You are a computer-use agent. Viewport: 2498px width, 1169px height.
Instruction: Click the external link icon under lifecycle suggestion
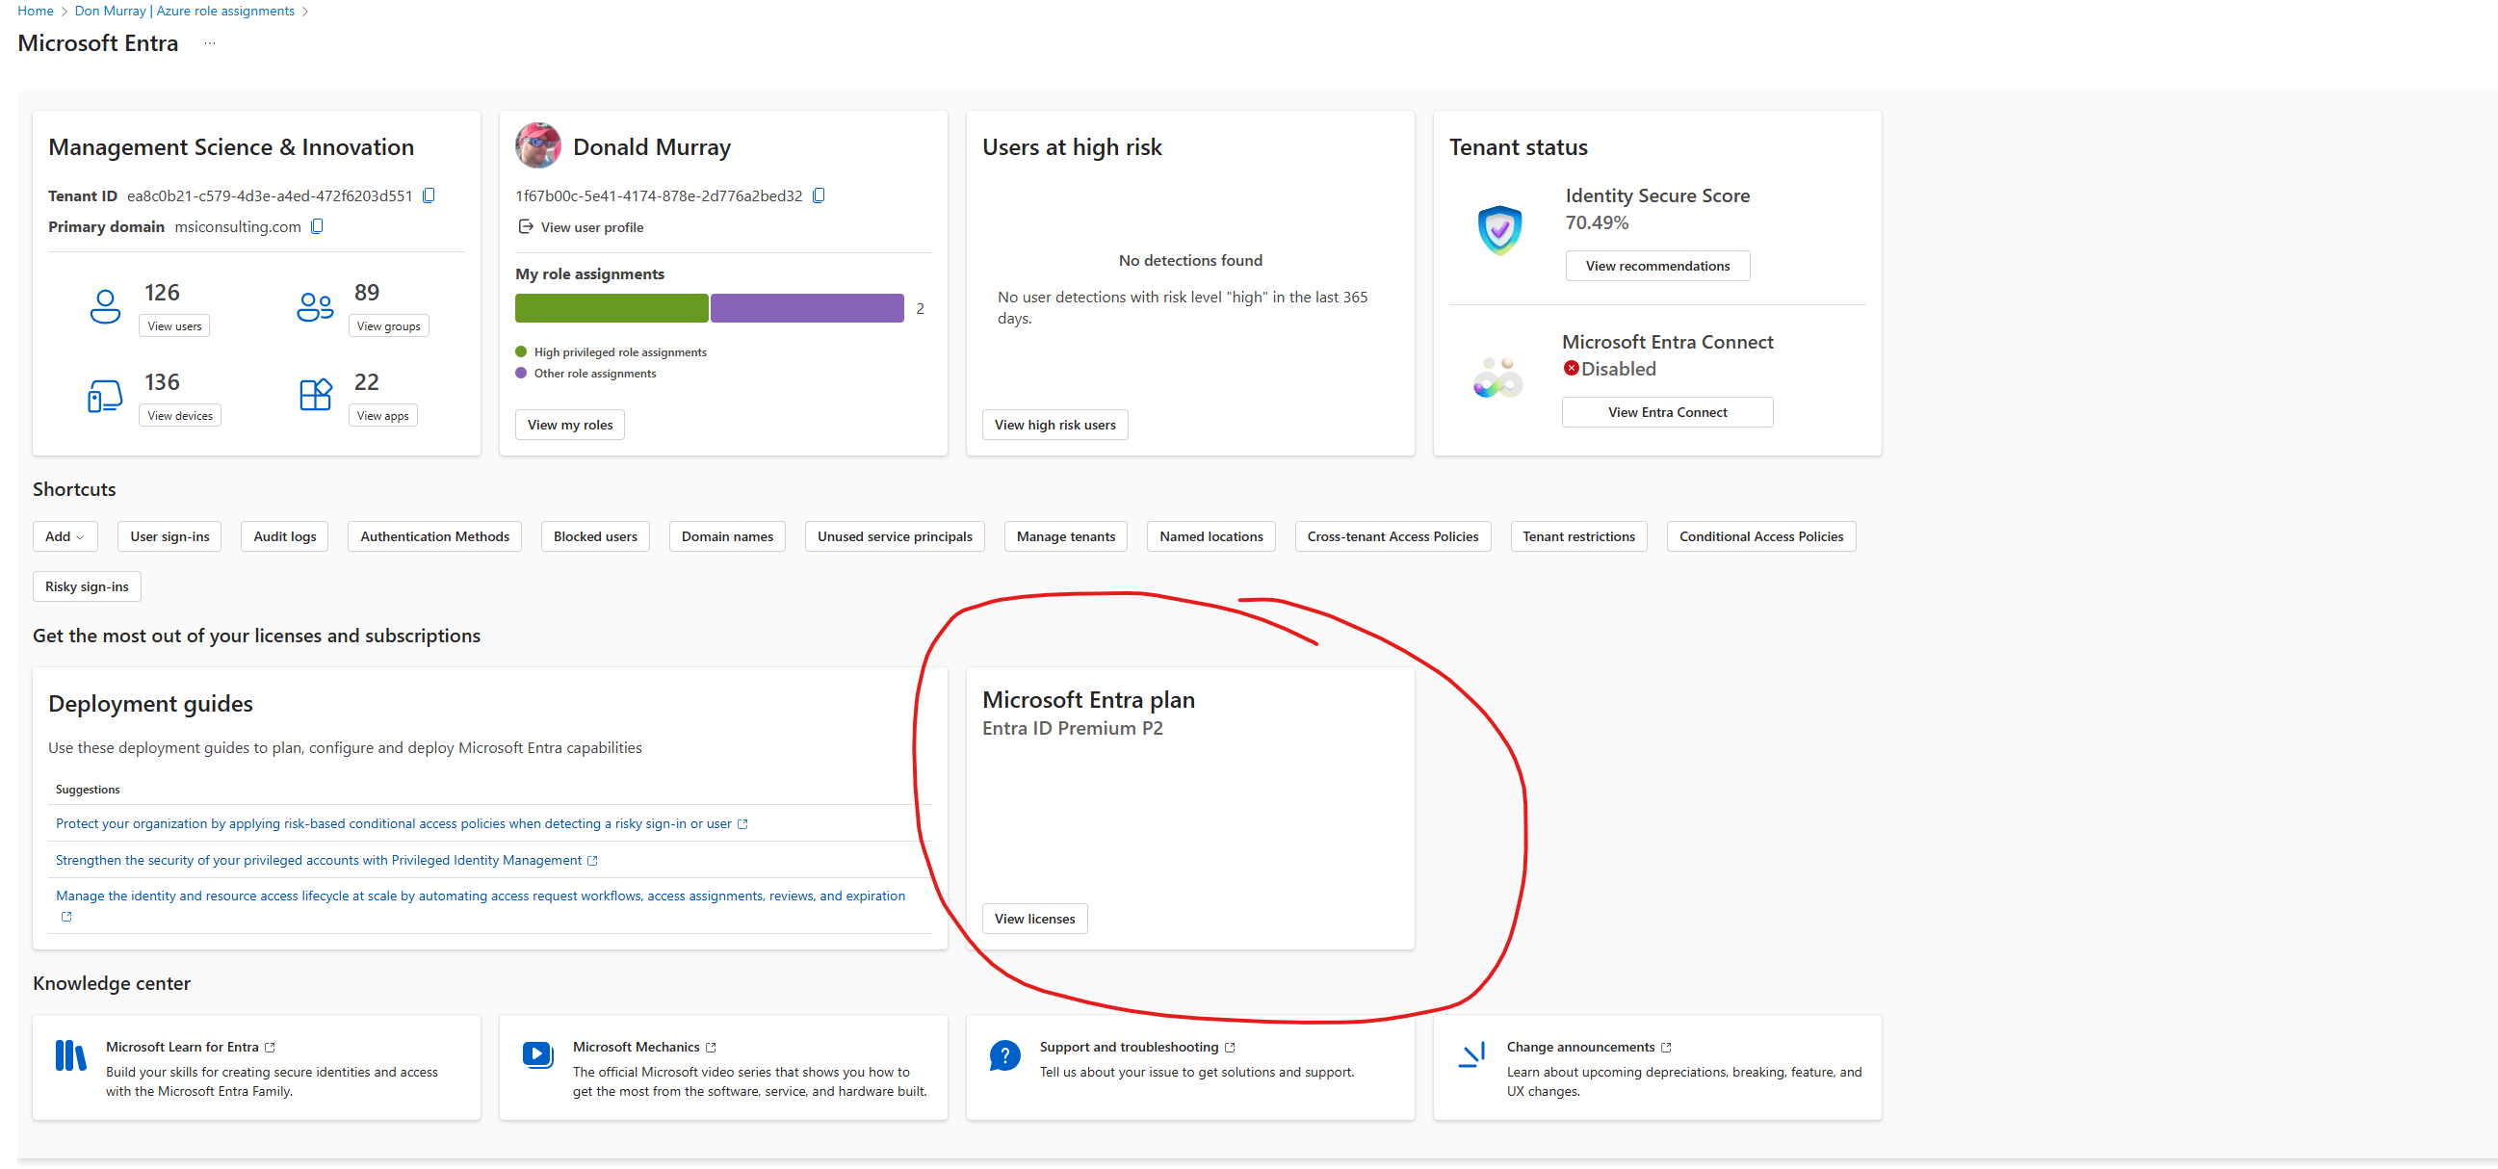65,917
